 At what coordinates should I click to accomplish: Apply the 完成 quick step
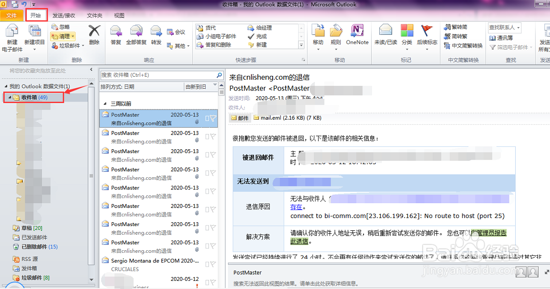click(257, 36)
